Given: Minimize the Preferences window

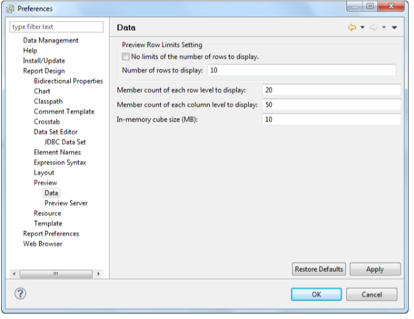Looking at the screenshot, I should (355, 7).
